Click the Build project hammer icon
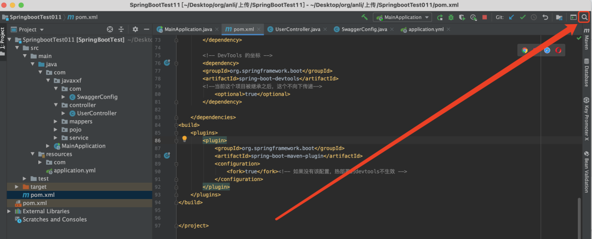Image resolution: width=592 pixels, height=239 pixels. [365, 18]
